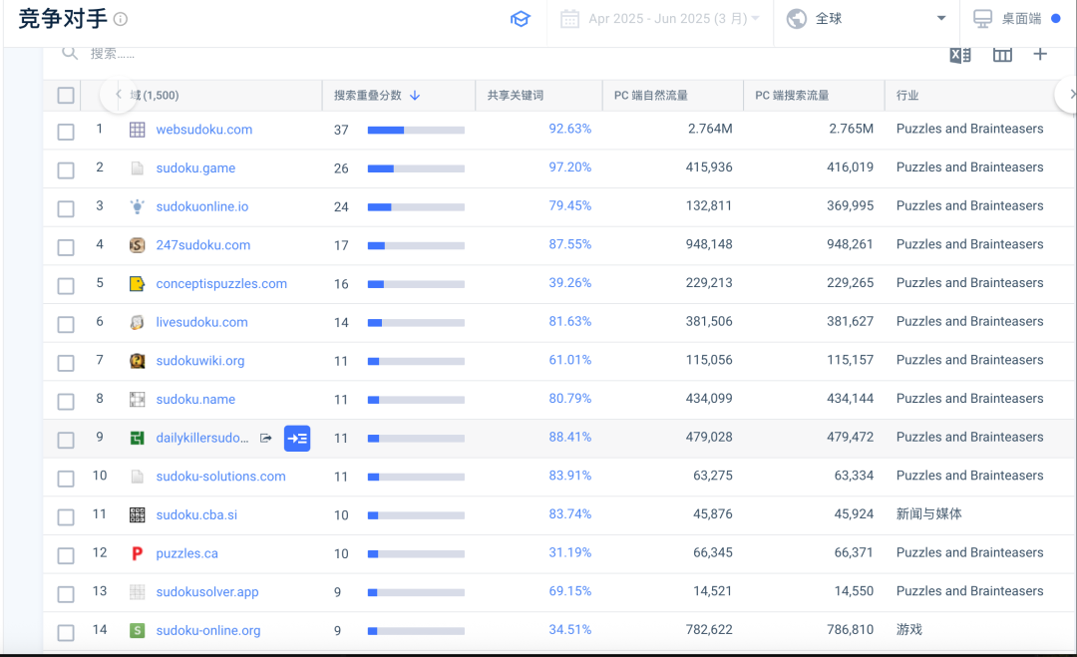Sort by PC 端搜索流量 column header
The height and width of the screenshot is (657, 1077).
pos(792,96)
